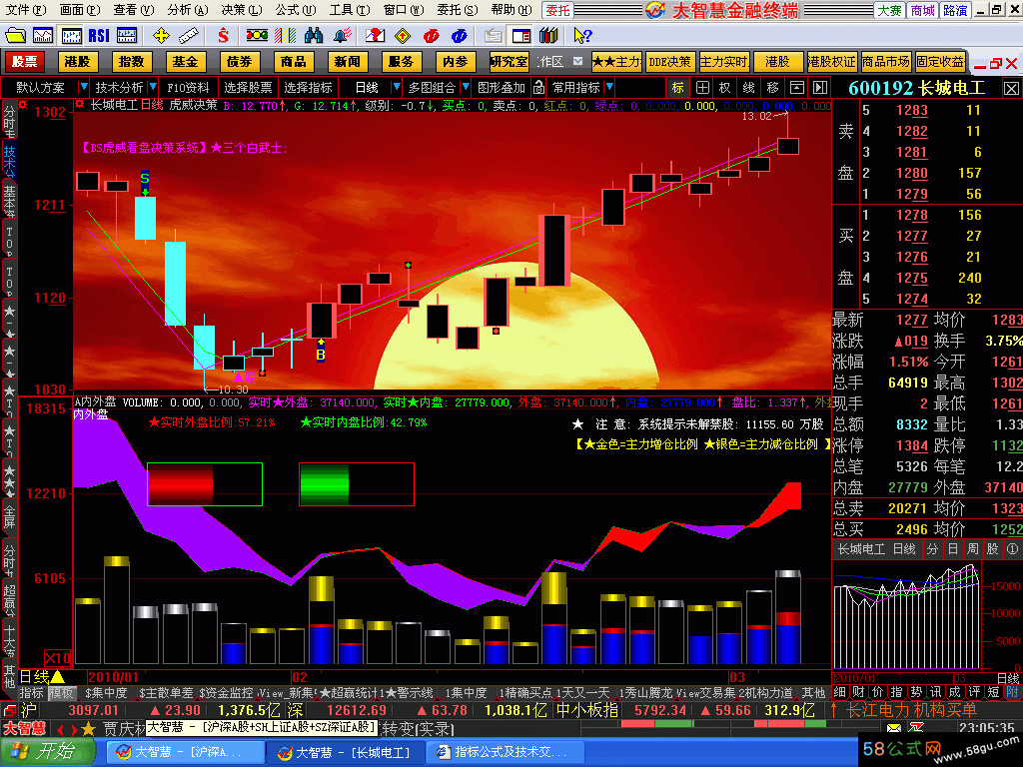Open the 工作区 dropdown arrow

click(577, 61)
